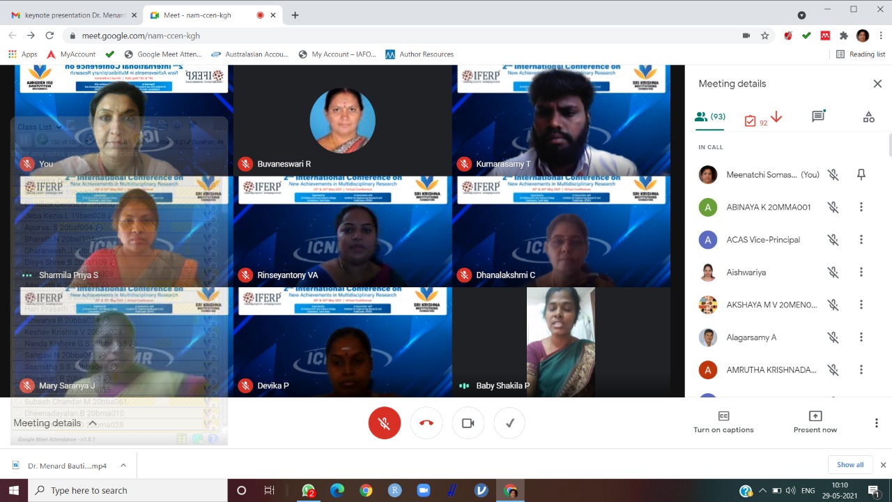The height and width of the screenshot is (502, 892).
Task: Open the Apps bookmark
Action: point(22,54)
